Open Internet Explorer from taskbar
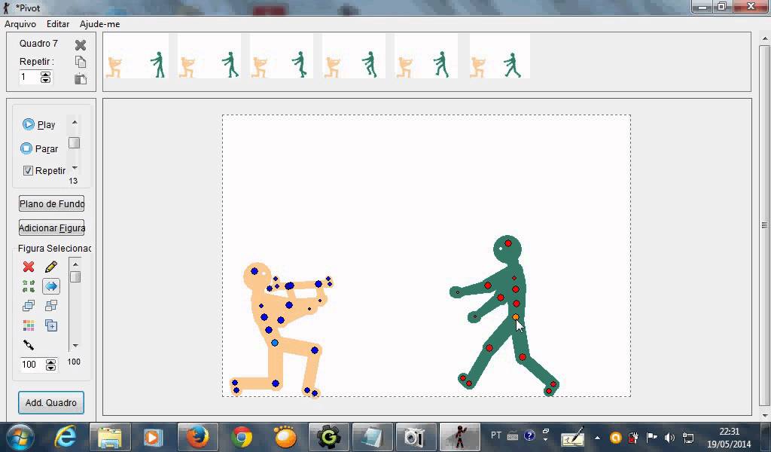The width and height of the screenshot is (771, 452). pos(66,437)
